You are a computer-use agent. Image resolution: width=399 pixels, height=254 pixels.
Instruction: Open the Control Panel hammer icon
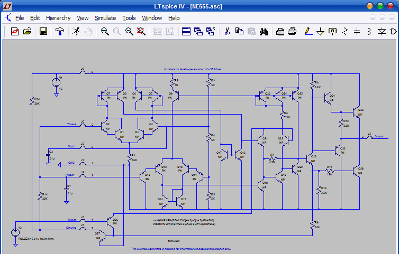click(x=59, y=32)
